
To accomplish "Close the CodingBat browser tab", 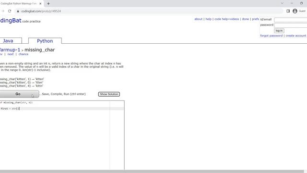I will pyautogui.click(x=40, y=3).
